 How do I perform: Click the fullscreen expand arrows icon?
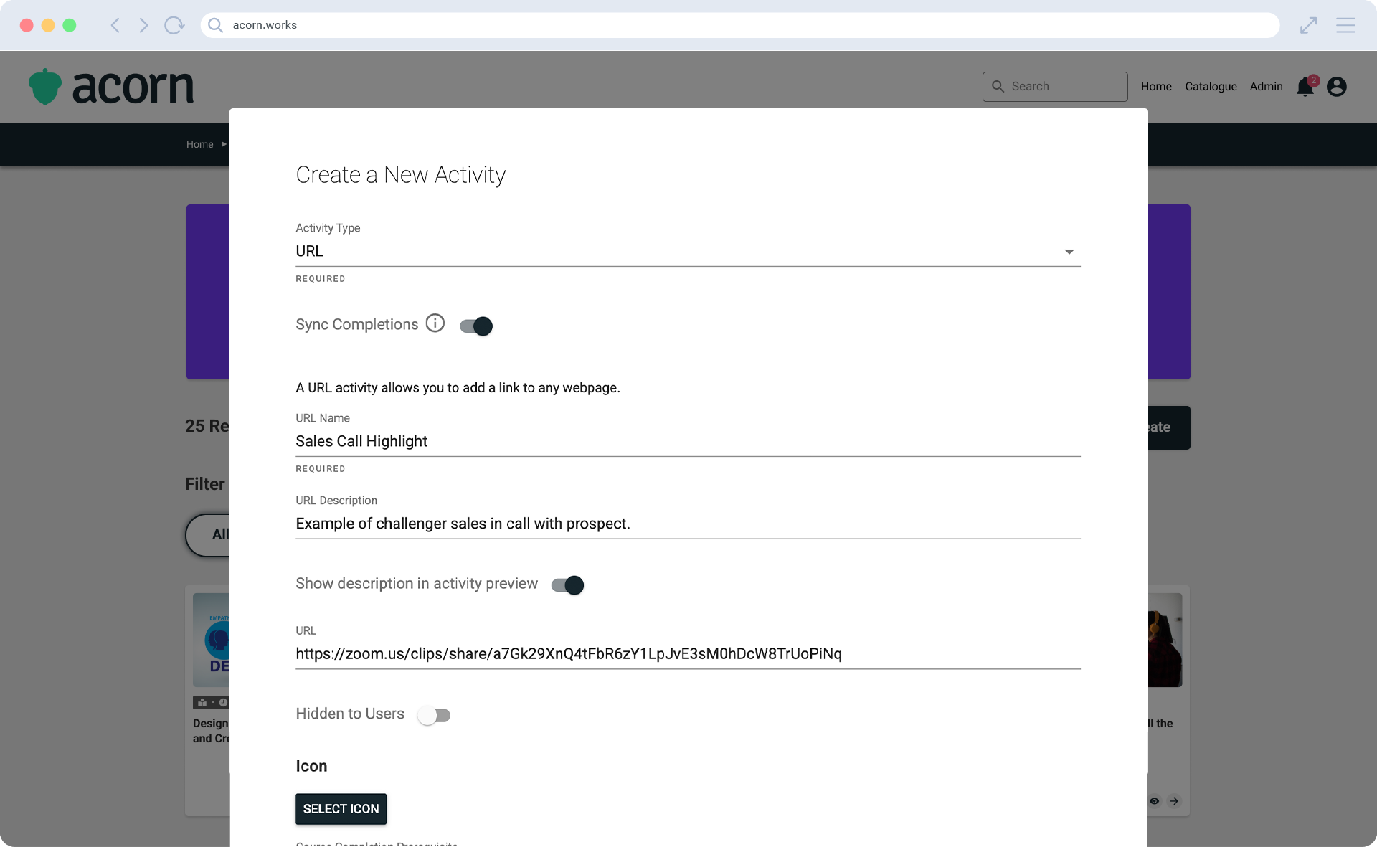(1308, 25)
